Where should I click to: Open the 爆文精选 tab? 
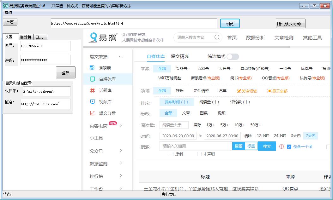[180, 56]
